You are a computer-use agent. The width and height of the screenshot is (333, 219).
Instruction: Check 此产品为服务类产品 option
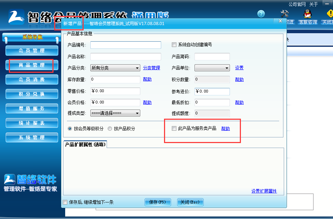click(174, 129)
